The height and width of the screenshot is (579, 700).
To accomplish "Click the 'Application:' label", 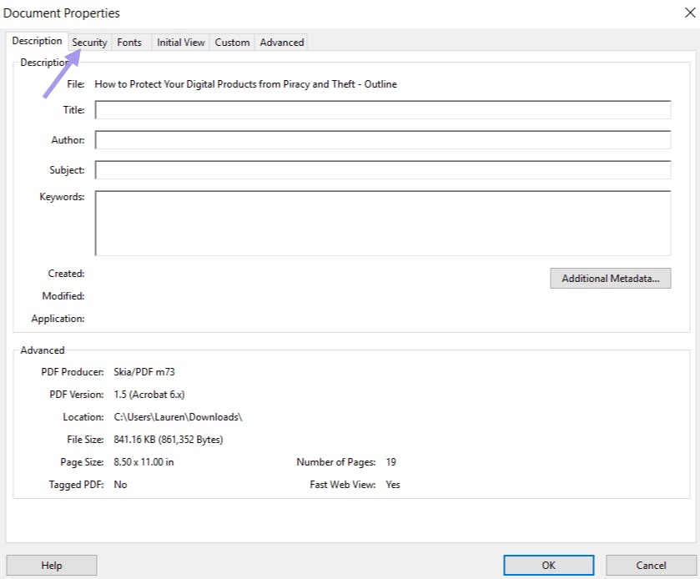I will [x=58, y=319].
